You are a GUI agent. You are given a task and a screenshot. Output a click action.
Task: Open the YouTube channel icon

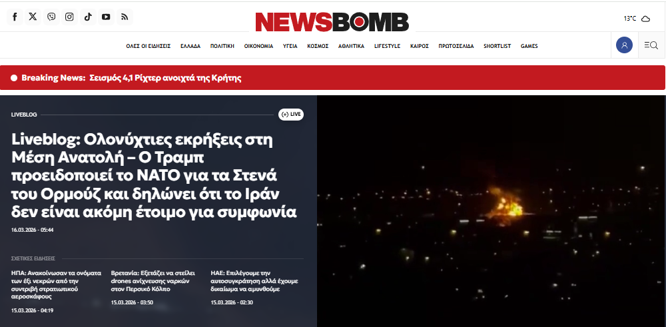click(106, 17)
